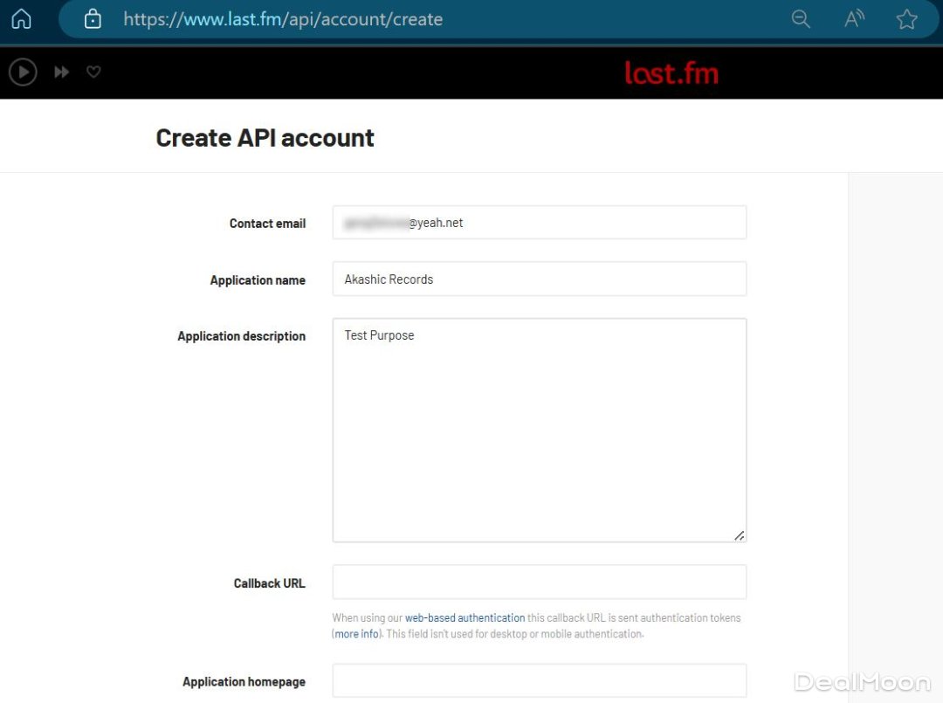Grab the description box resize handle
The height and width of the screenshot is (703, 943).
tap(739, 534)
